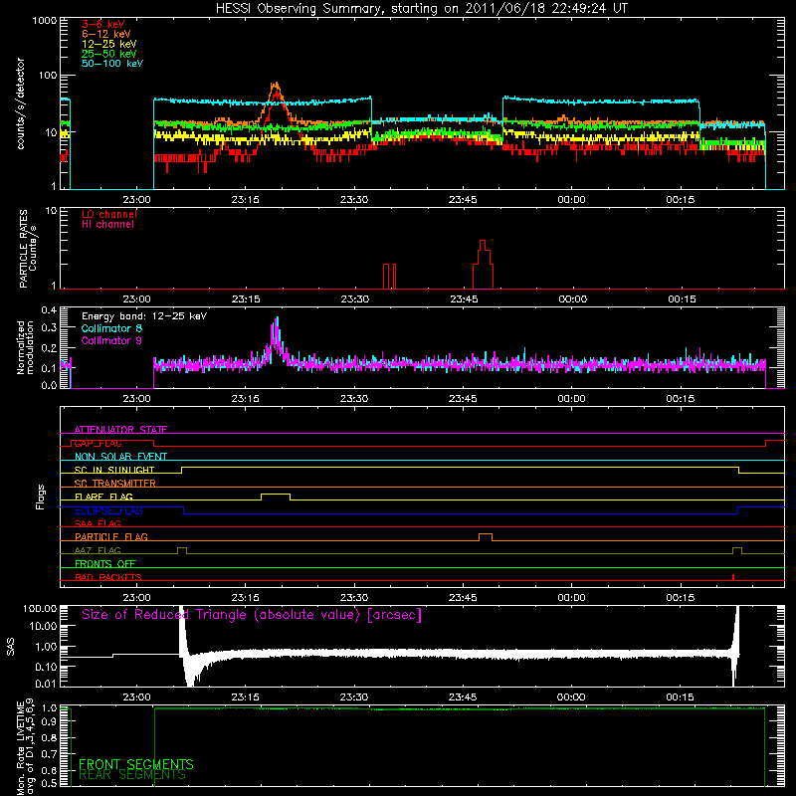Image resolution: width=796 pixels, height=796 pixels.
Task: Click the 100.00 y-axis value on SAS plot
Action: pyautogui.click(x=40, y=608)
